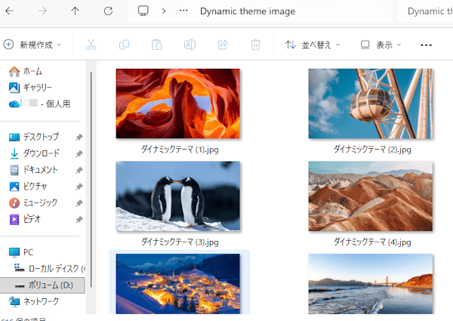
Task: Select the snowy night village thumbnail
Action: pyautogui.click(x=177, y=284)
